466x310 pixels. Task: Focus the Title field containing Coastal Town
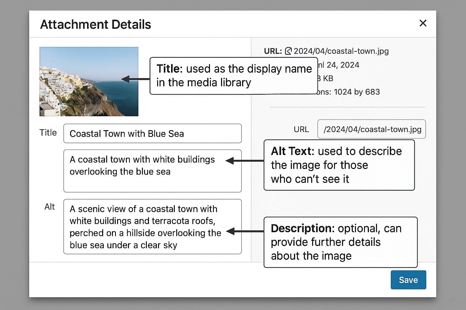tap(152, 134)
